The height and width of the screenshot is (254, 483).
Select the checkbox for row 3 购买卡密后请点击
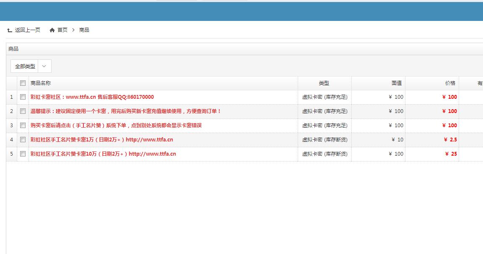point(23,125)
